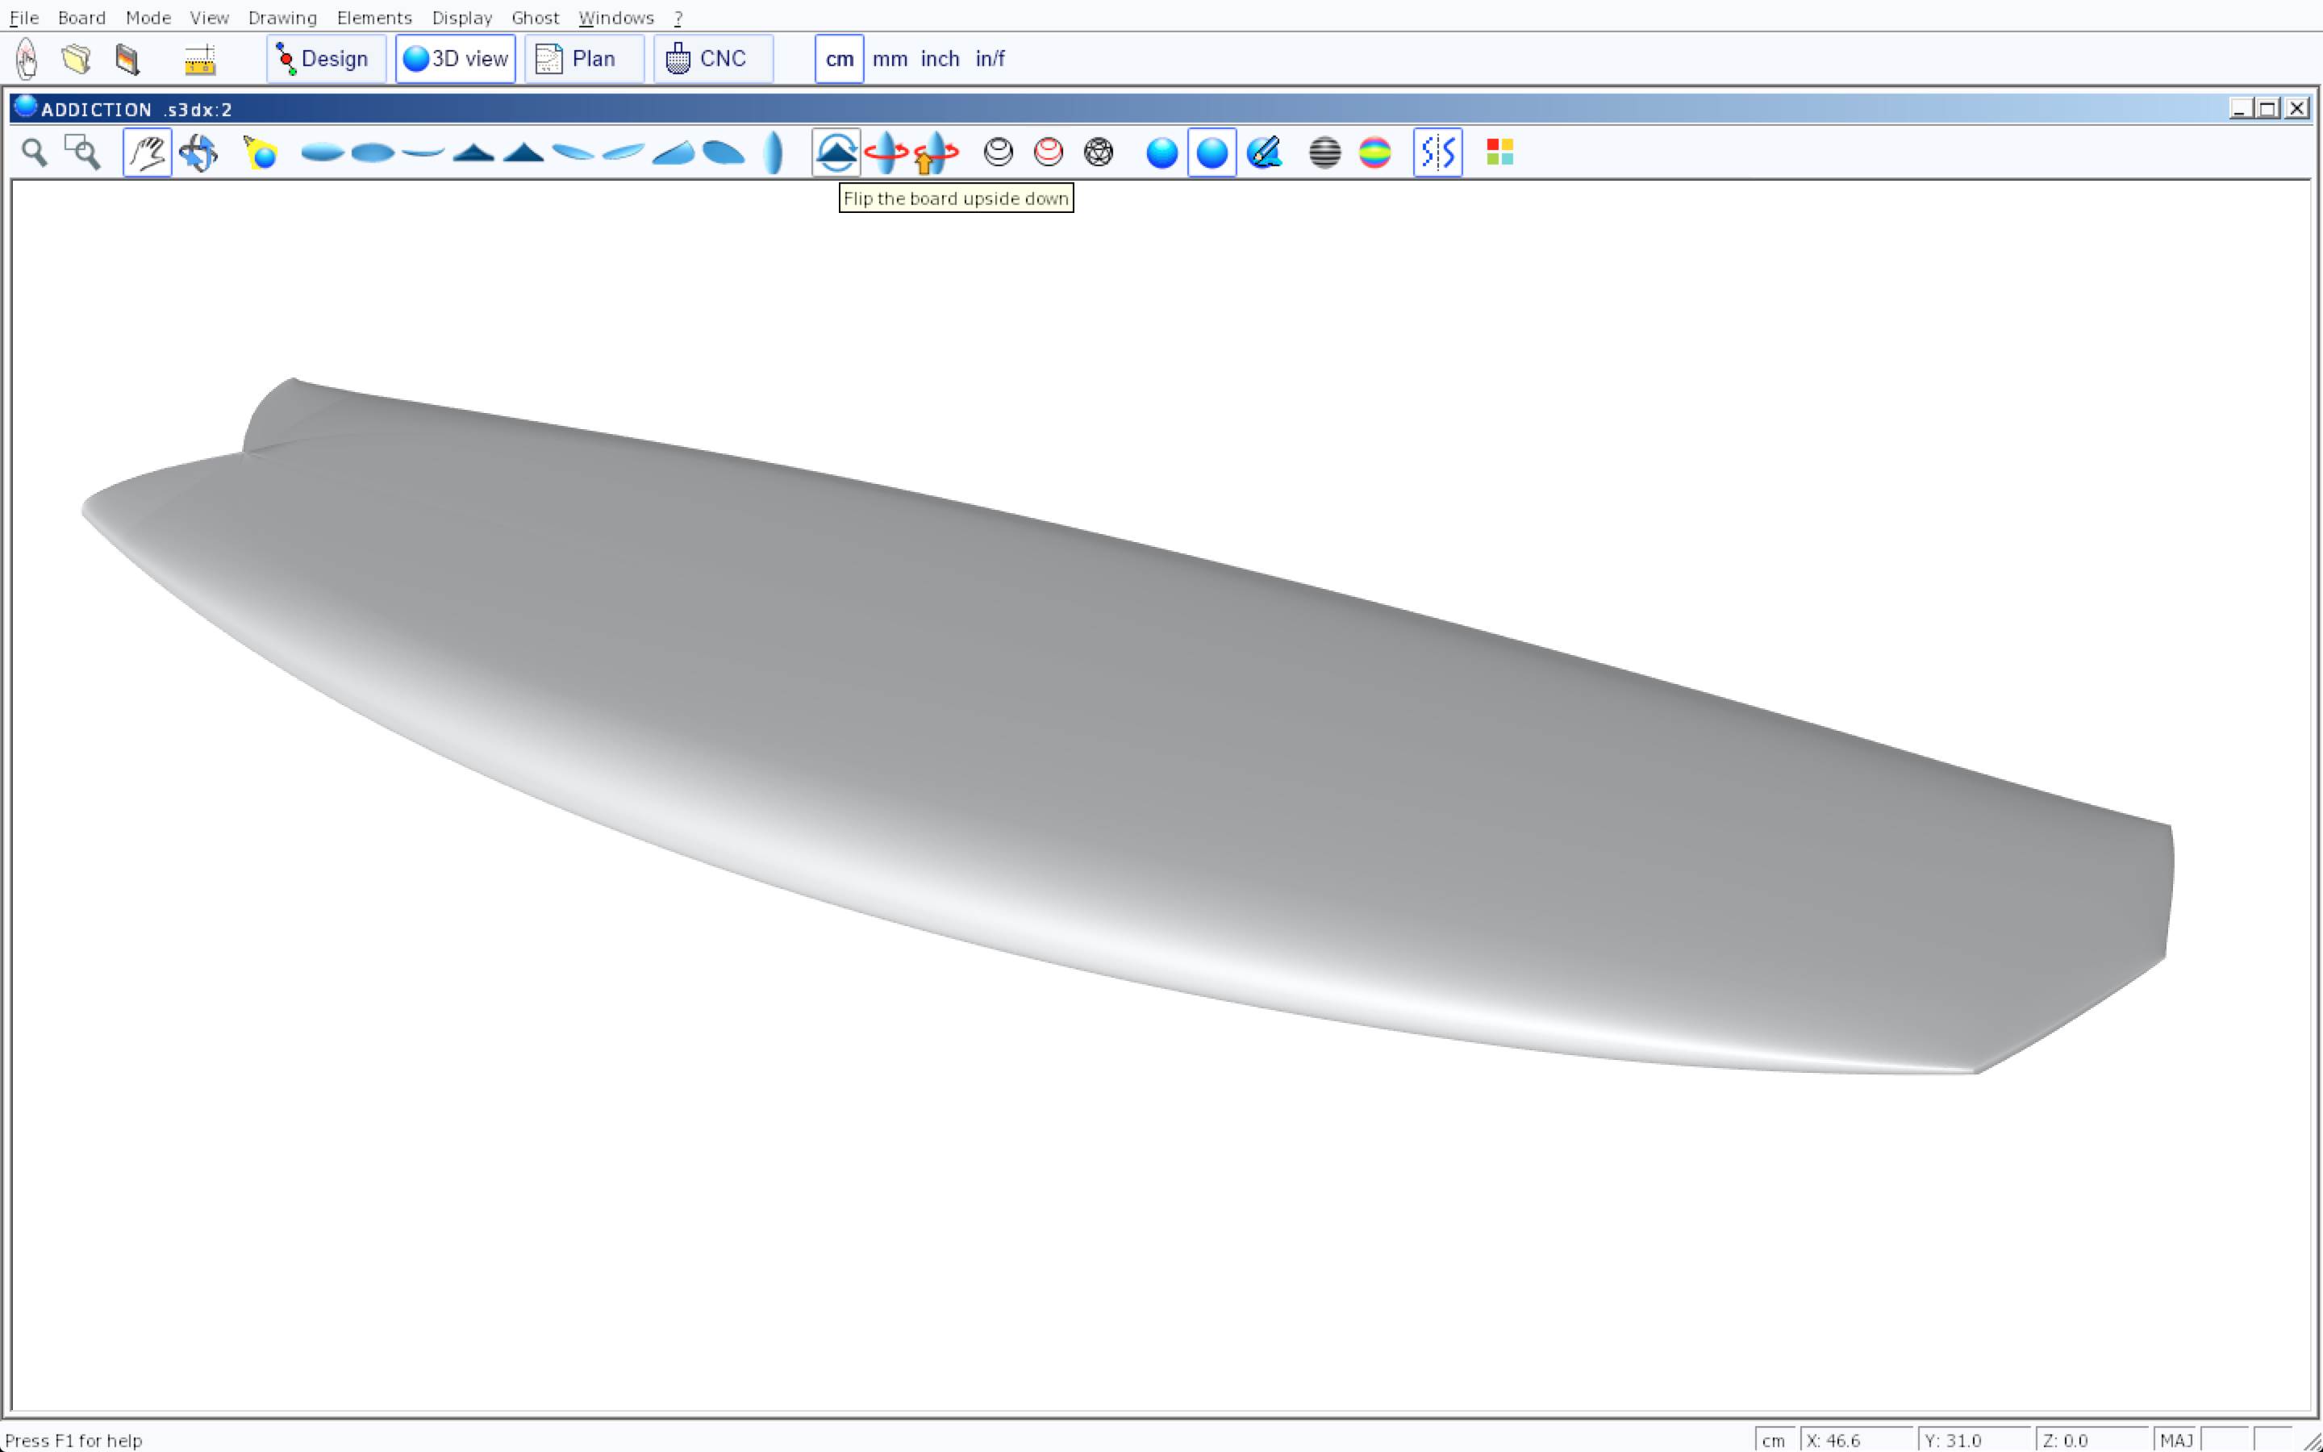Image resolution: width=2323 pixels, height=1452 pixels.
Task: Click the striped zebra sphere icon
Action: (x=1324, y=152)
